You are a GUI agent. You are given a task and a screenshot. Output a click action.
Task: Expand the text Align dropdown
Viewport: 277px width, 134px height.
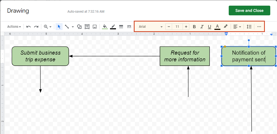(x=237, y=27)
